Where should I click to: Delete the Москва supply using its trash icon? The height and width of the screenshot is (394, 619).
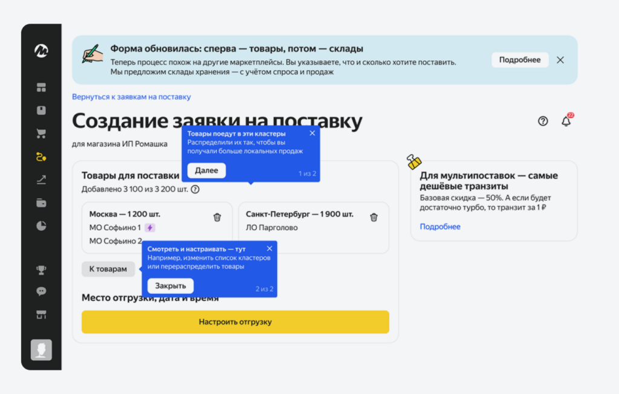217,217
